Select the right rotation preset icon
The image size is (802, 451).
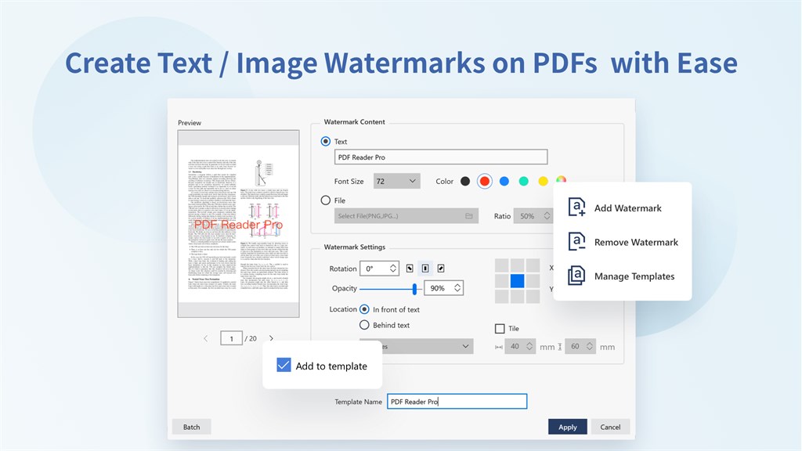tap(441, 269)
